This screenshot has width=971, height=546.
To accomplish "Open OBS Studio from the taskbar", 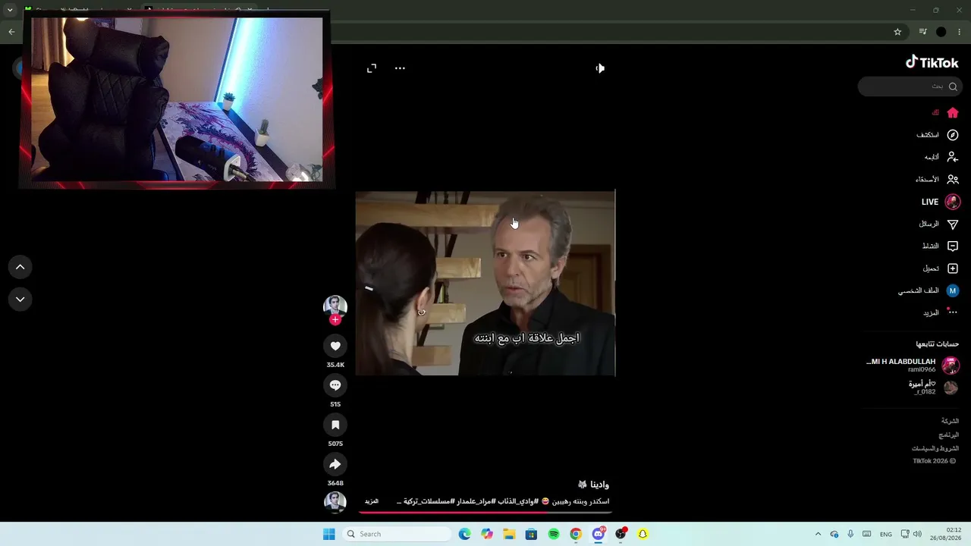I will 621,534.
